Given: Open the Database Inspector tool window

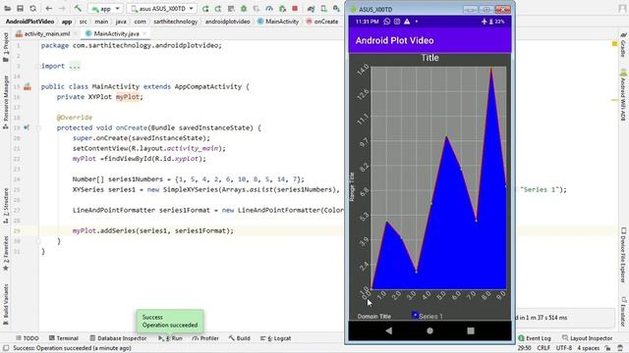Looking at the screenshot, I should [118, 338].
